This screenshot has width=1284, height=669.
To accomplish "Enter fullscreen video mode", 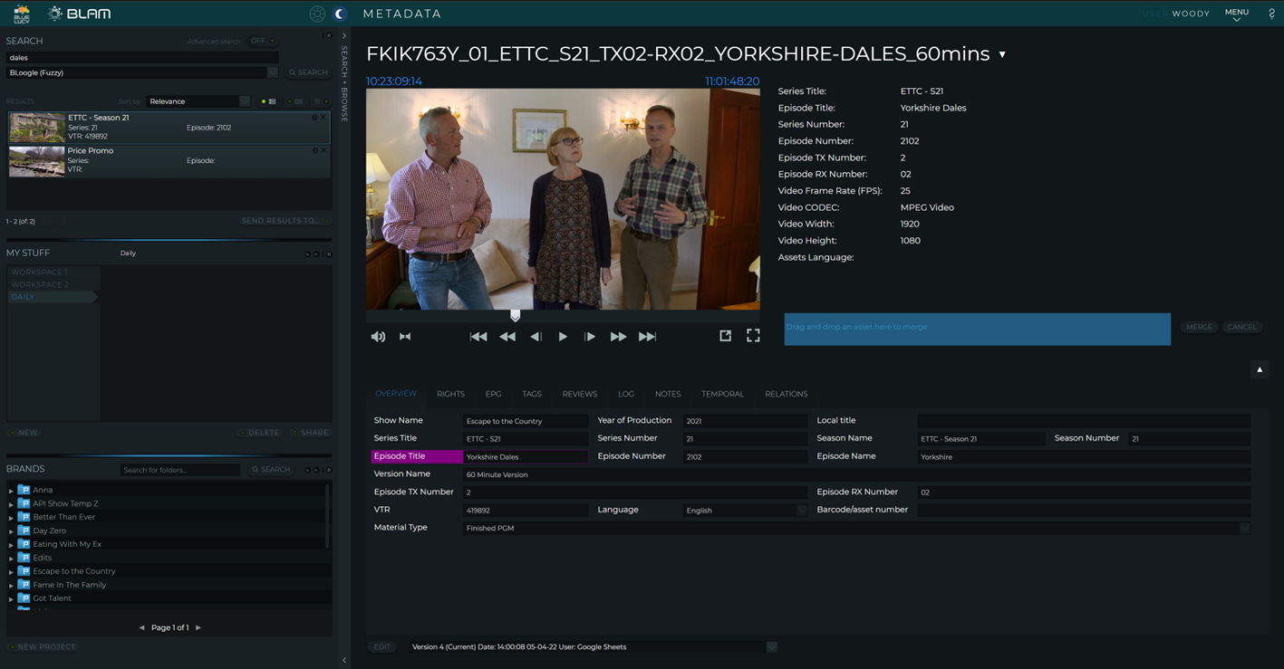I will pyautogui.click(x=753, y=336).
